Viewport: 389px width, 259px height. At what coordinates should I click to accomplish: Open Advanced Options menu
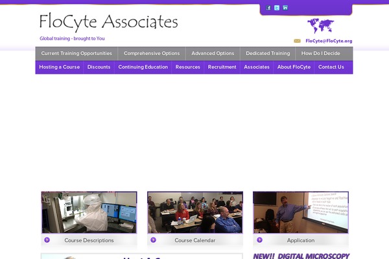coord(213,54)
